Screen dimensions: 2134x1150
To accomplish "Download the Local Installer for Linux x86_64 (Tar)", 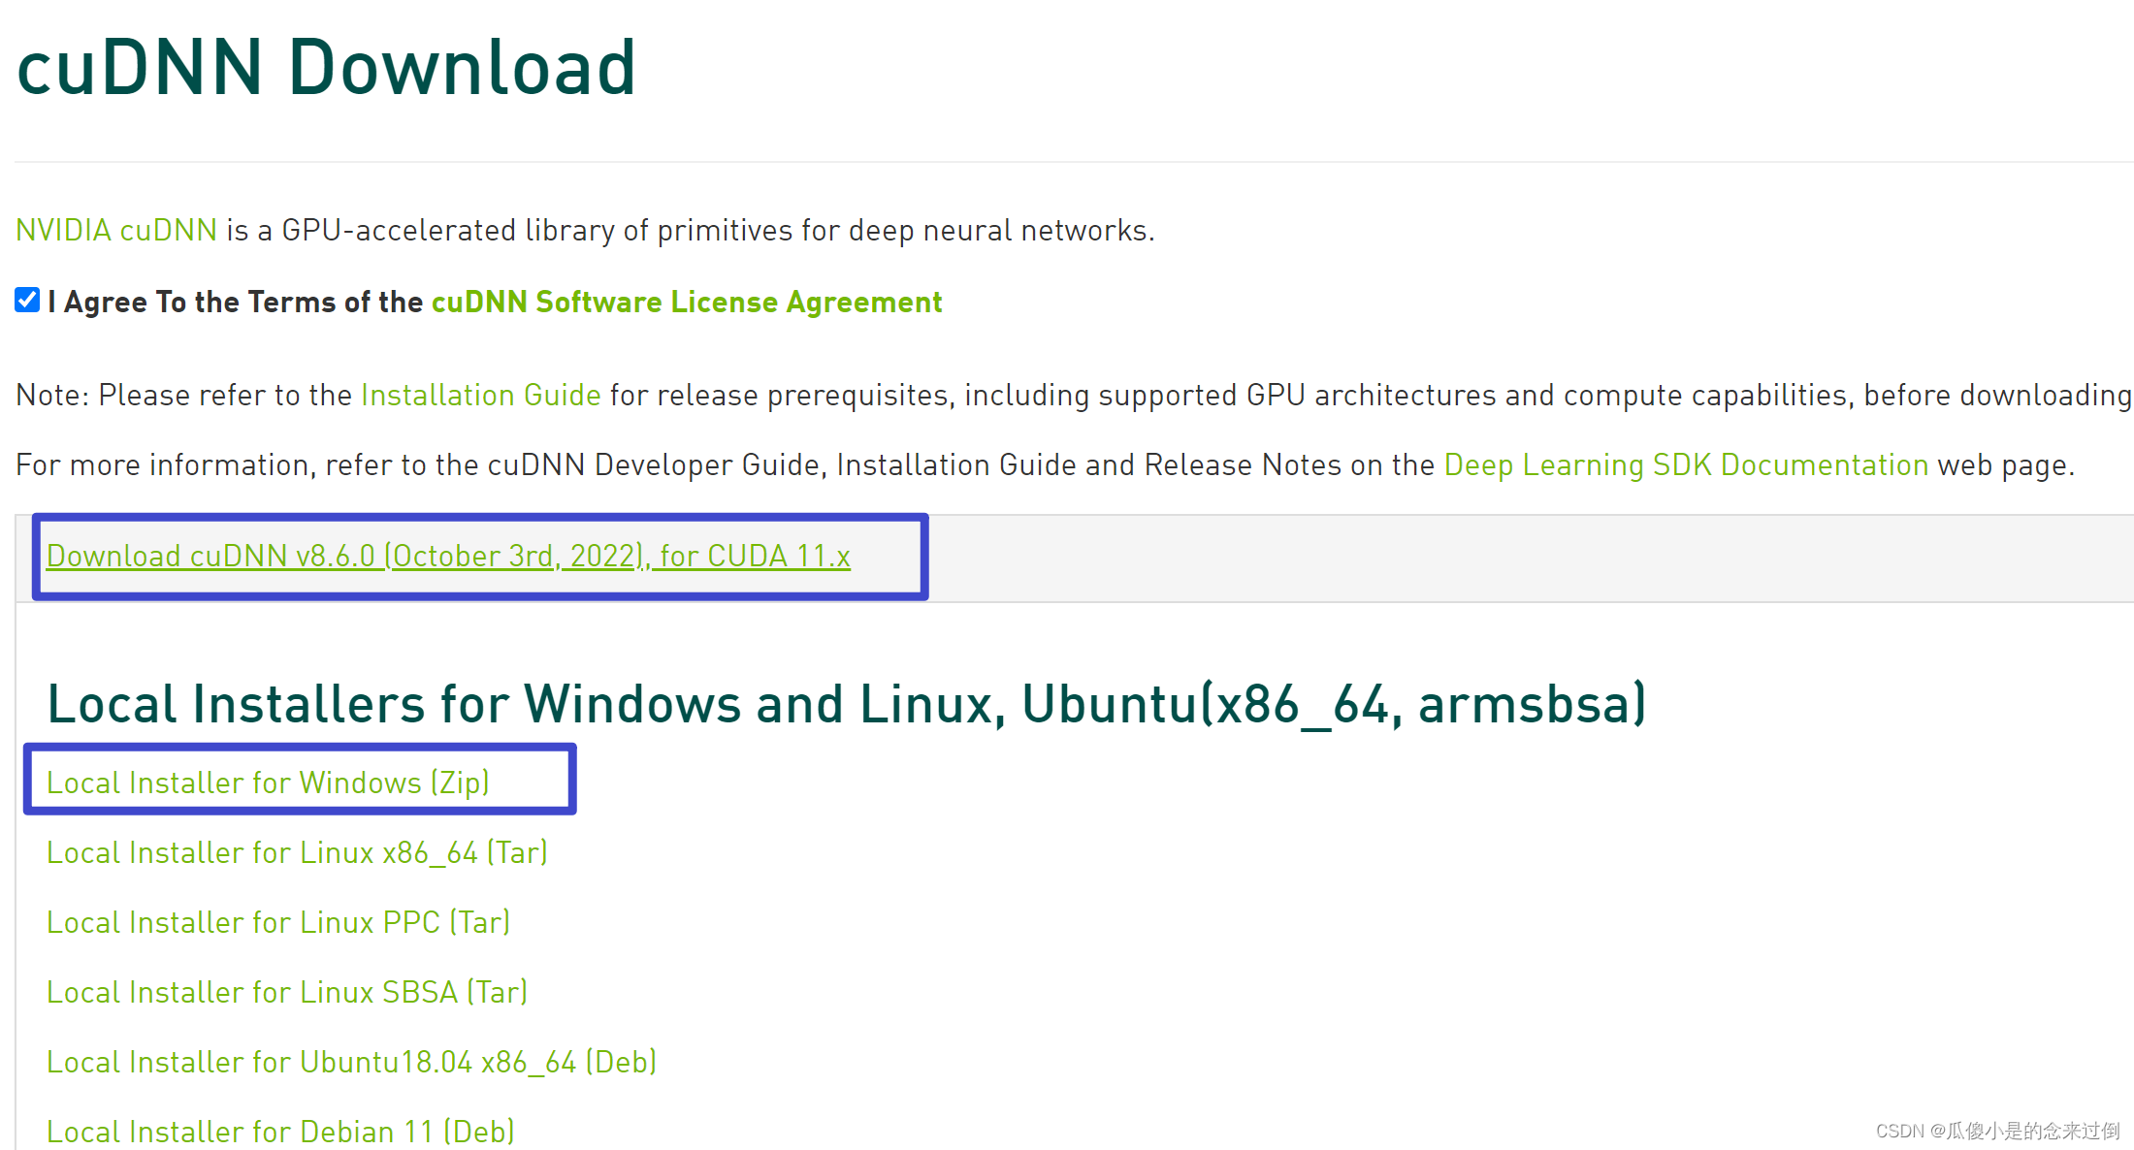I will click(296, 852).
